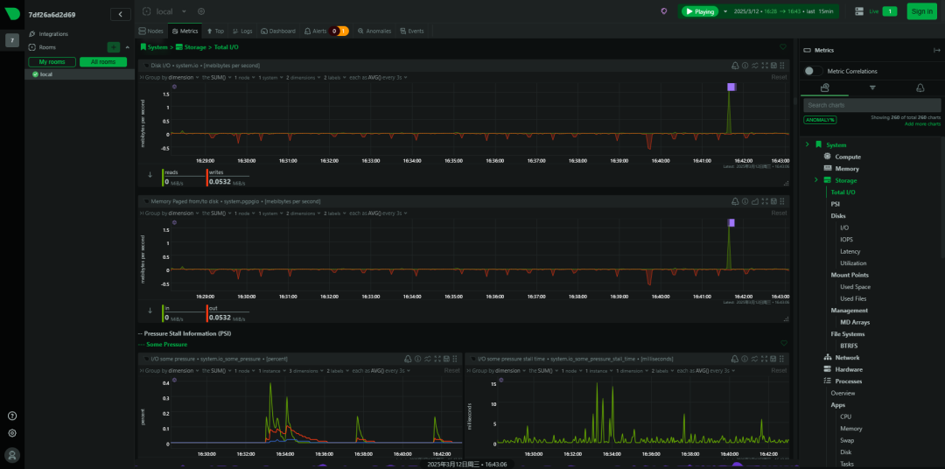Open the Disk I/O chart alerts bell
945x469 pixels.
(735, 65)
